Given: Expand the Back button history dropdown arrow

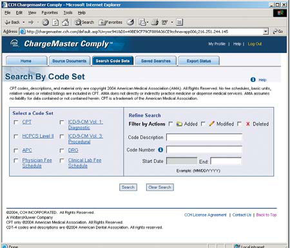Looking at the screenshot, I should point(24,22).
